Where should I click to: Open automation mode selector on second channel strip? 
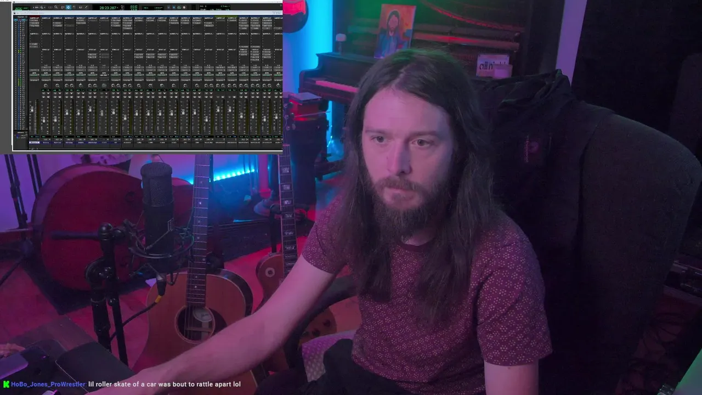46,75
